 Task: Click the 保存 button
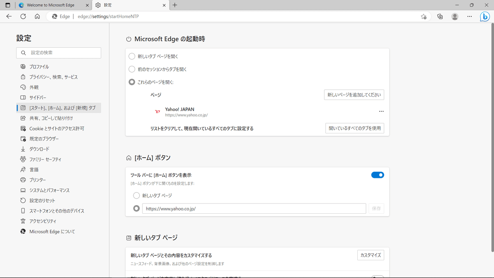pos(376,208)
